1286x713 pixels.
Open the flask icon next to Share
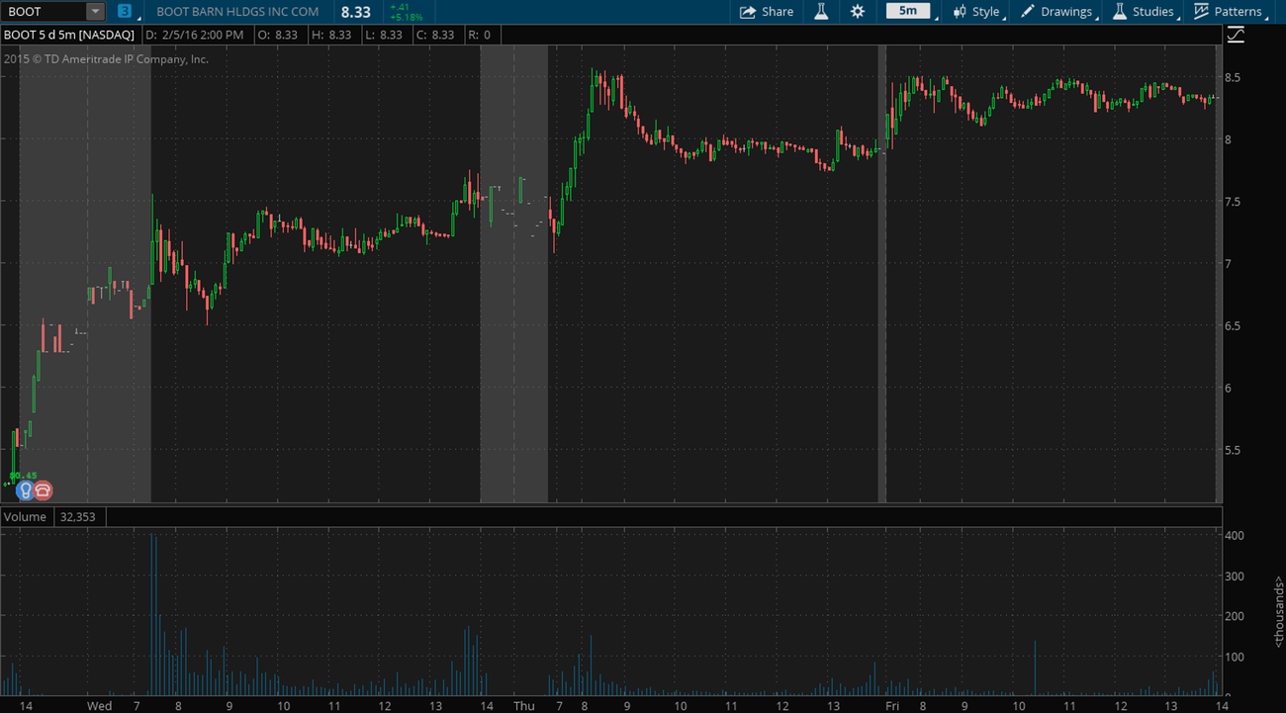click(821, 12)
